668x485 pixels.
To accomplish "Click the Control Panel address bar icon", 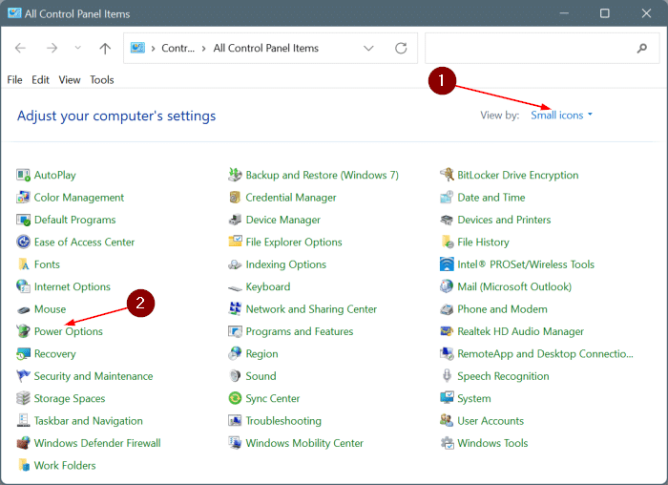I will (137, 48).
